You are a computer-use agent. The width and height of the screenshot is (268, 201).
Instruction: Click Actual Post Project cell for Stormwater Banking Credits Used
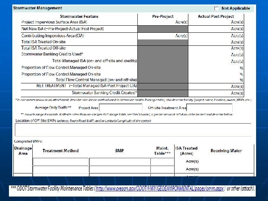pos(216,55)
